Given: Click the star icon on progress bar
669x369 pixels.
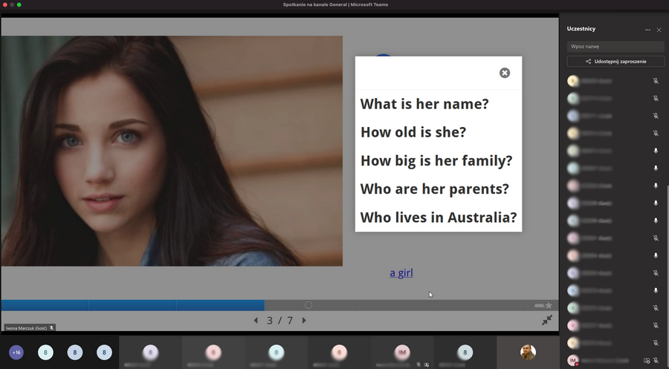Looking at the screenshot, I should pyautogui.click(x=549, y=305).
